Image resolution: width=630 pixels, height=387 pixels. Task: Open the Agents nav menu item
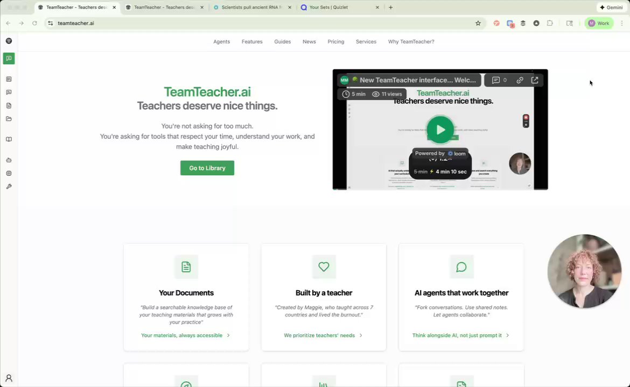221,42
